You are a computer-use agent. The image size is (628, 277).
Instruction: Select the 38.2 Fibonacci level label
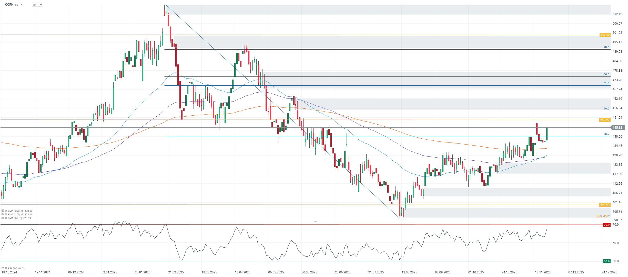(606, 134)
